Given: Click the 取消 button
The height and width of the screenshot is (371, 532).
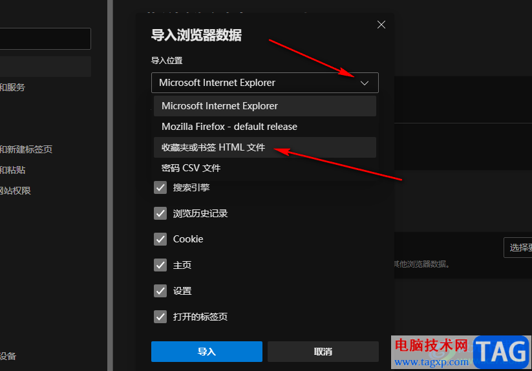Looking at the screenshot, I should coord(323,352).
